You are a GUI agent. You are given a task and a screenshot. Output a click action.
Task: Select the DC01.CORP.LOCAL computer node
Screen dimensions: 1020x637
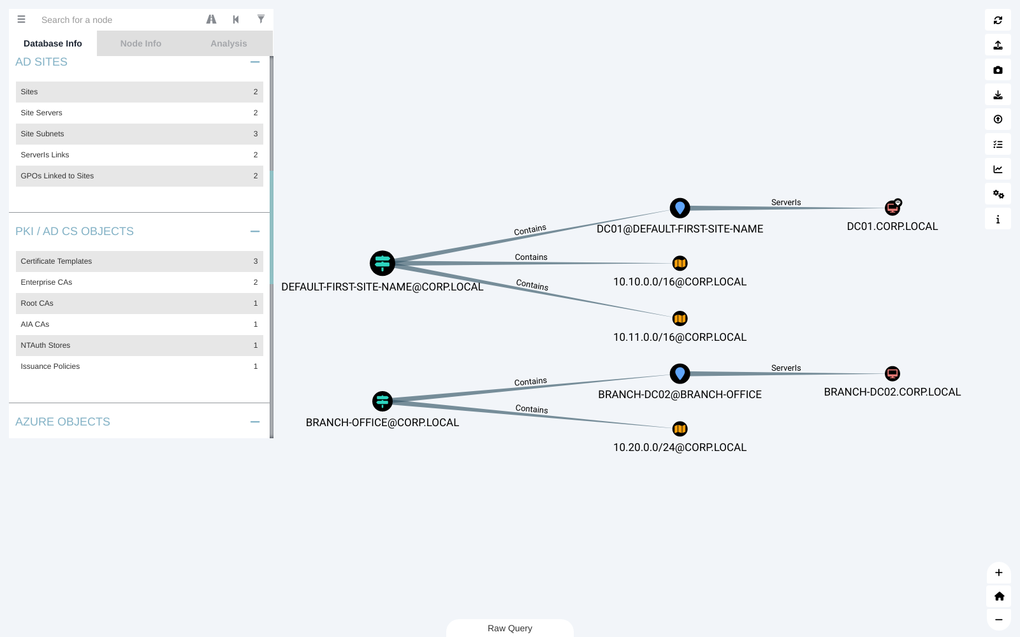click(892, 208)
